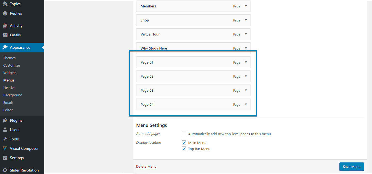This screenshot has width=372, height=174.
Task: Open the Widgets submenu page
Action: click(x=10, y=73)
